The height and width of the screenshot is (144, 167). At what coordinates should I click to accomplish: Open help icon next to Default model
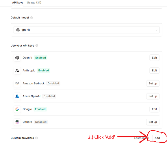point(31,18)
